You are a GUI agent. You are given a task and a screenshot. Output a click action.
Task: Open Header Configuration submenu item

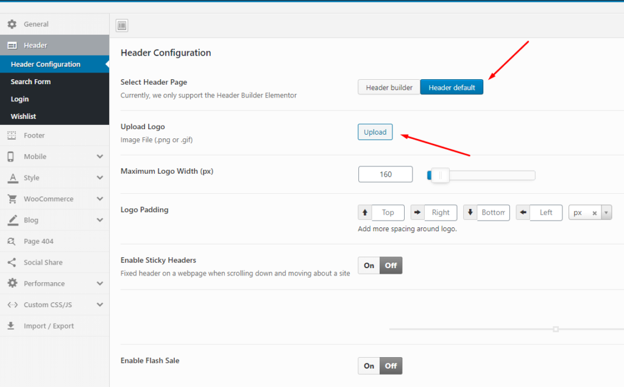click(54, 64)
